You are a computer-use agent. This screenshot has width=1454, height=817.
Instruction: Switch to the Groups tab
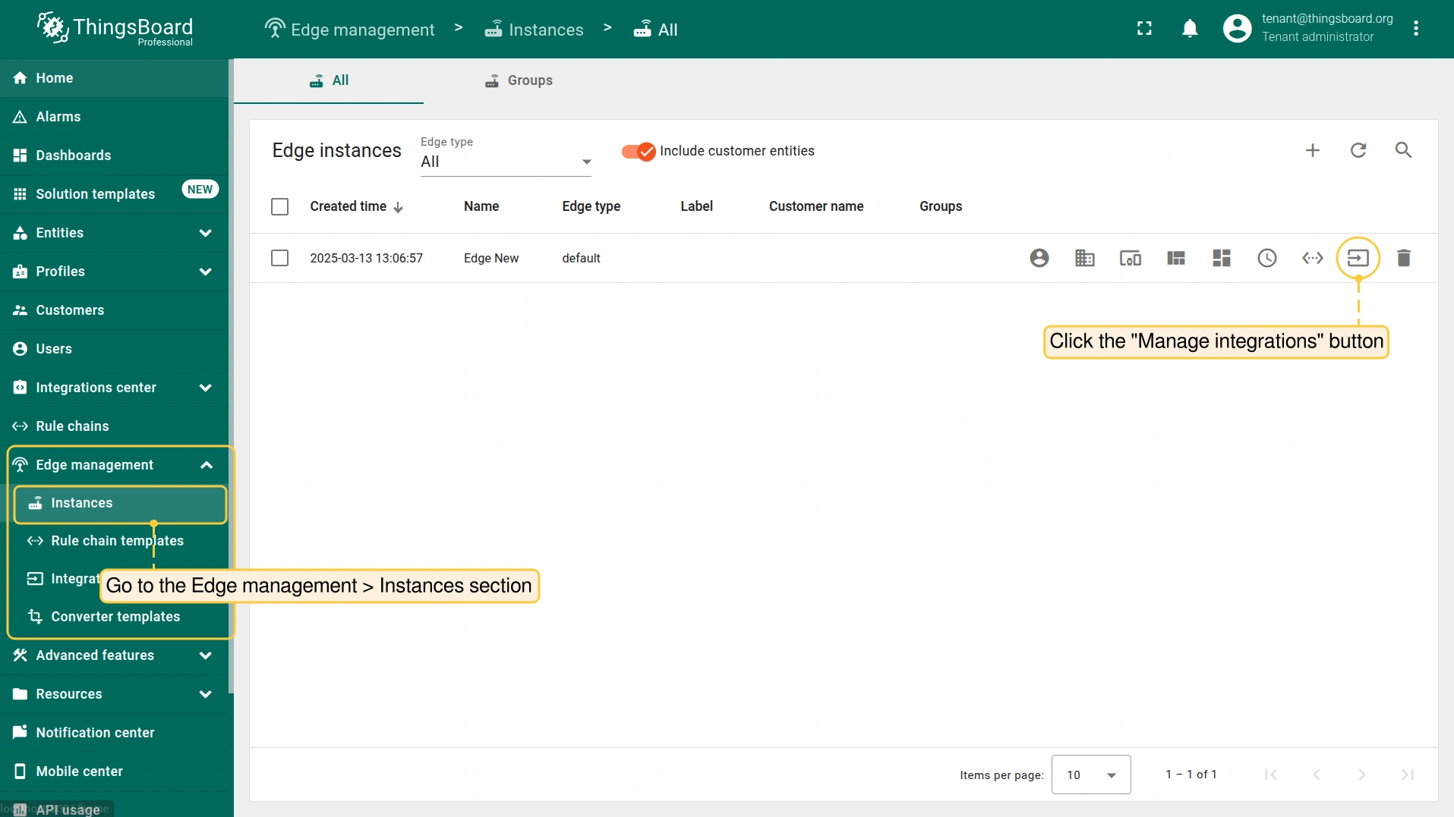[x=519, y=80]
